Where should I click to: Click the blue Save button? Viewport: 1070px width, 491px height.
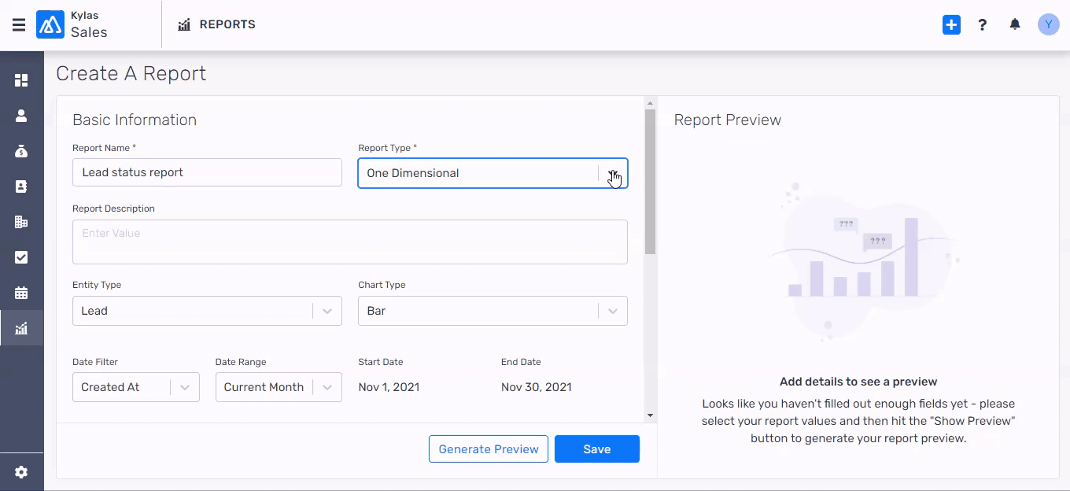[x=597, y=449]
